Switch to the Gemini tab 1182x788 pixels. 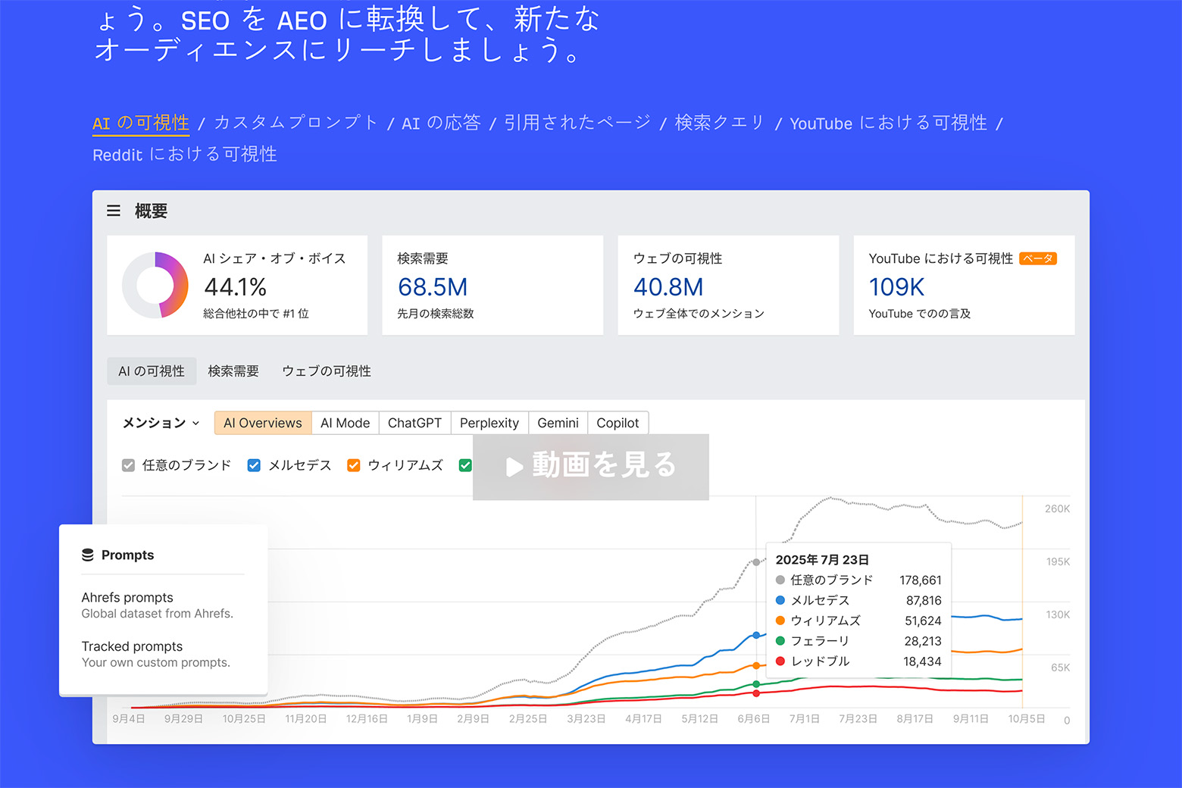(558, 423)
